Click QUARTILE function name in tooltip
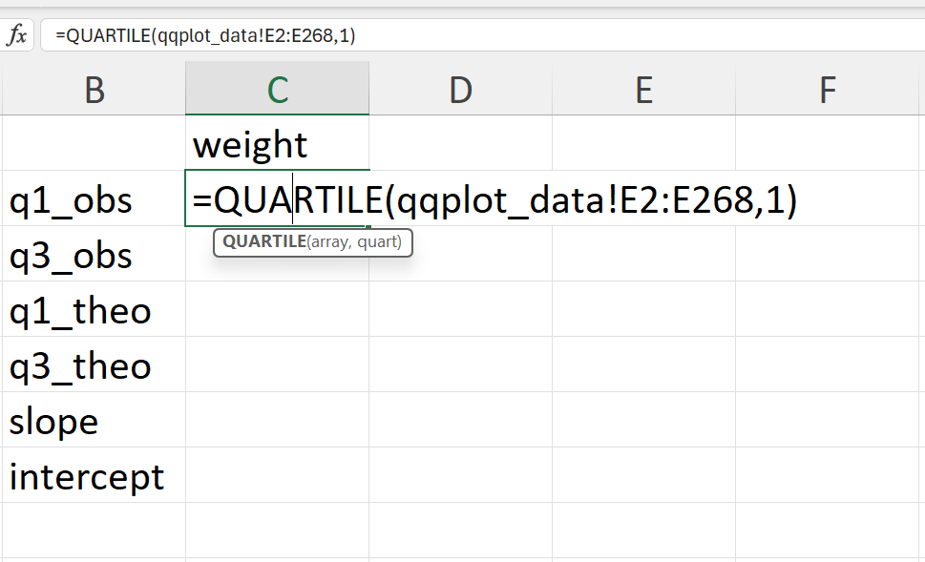Screen dimensions: 925x562 tap(264, 241)
